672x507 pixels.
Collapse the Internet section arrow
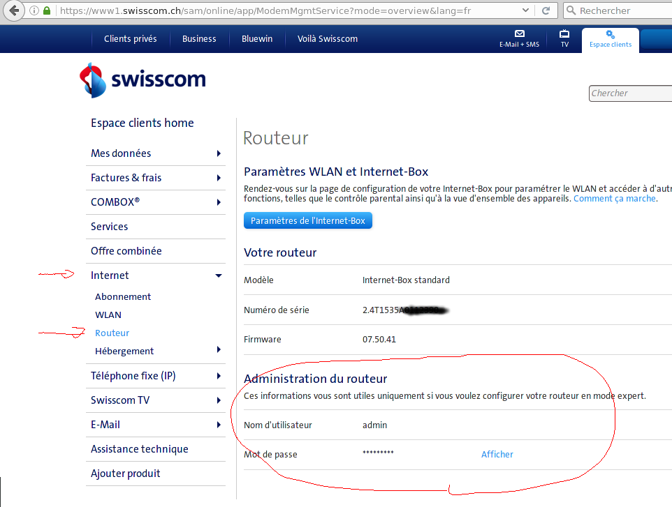click(x=219, y=275)
